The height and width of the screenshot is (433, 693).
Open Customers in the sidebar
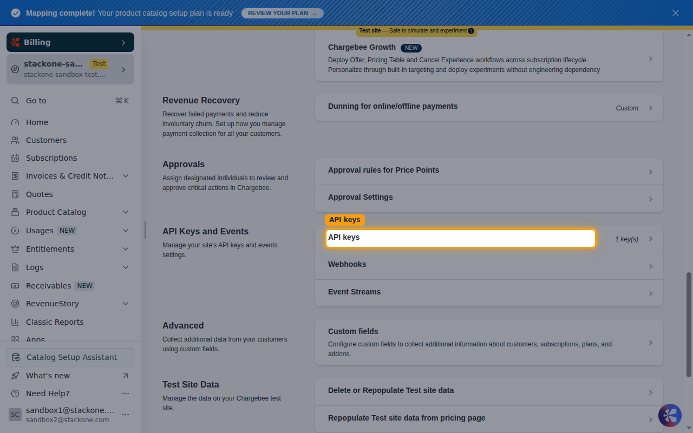[70, 140]
